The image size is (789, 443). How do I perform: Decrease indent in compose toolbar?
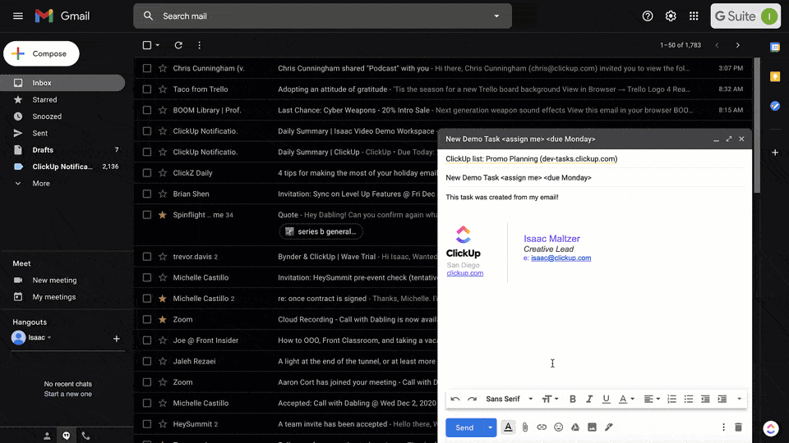[x=705, y=399]
